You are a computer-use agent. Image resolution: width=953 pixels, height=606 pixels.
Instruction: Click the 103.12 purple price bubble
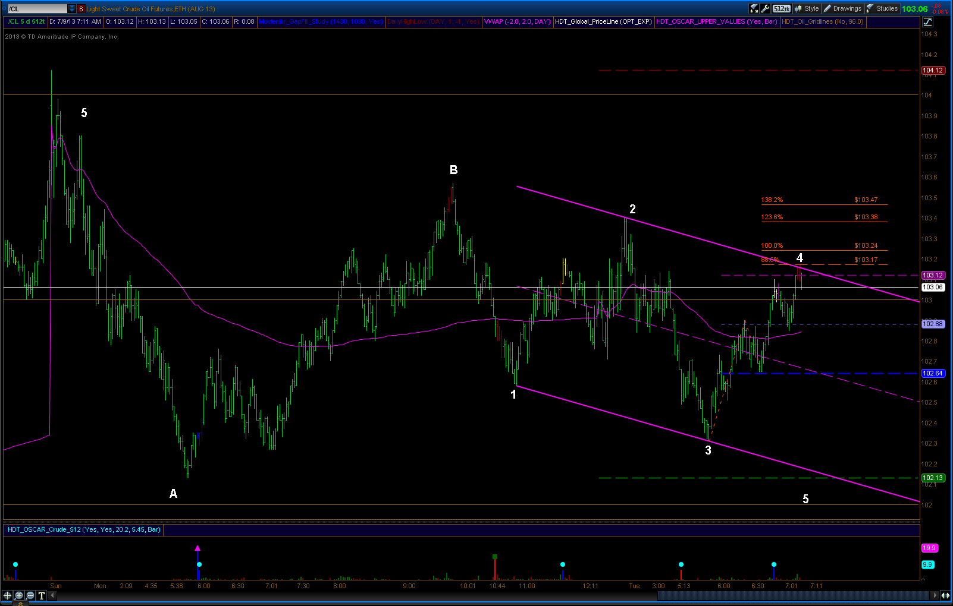pyautogui.click(x=933, y=275)
